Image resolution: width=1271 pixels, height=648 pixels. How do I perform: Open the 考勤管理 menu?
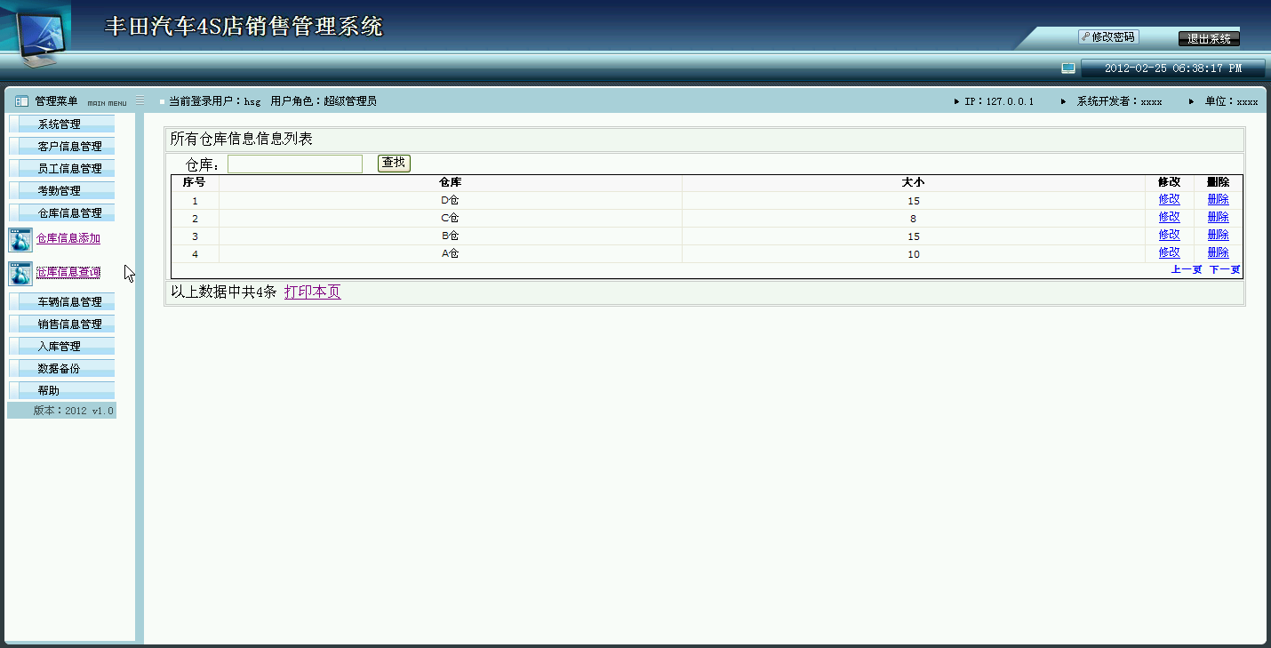pos(61,191)
